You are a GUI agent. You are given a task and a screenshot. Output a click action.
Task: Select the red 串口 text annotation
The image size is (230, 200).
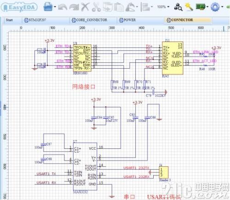(x=130, y=197)
